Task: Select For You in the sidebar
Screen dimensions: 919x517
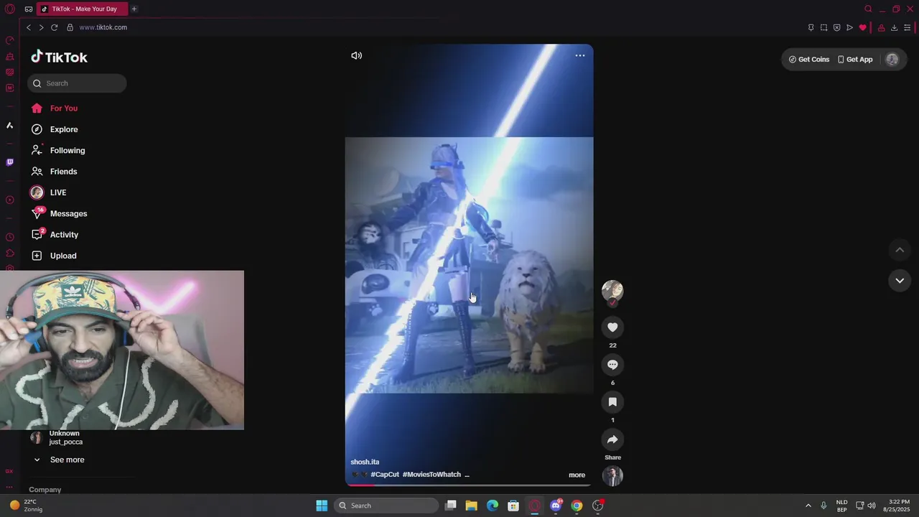Action: tap(55, 108)
